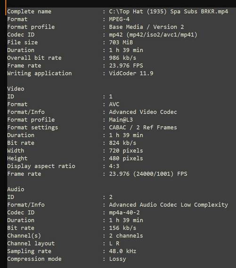Viewport: 236px width, 268px height.
Task: Click the Format profile Main@L3 value
Action: 121,120
